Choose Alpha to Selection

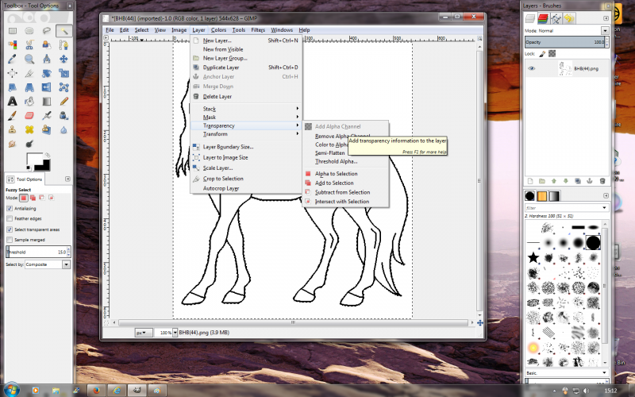tap(345, 173)
